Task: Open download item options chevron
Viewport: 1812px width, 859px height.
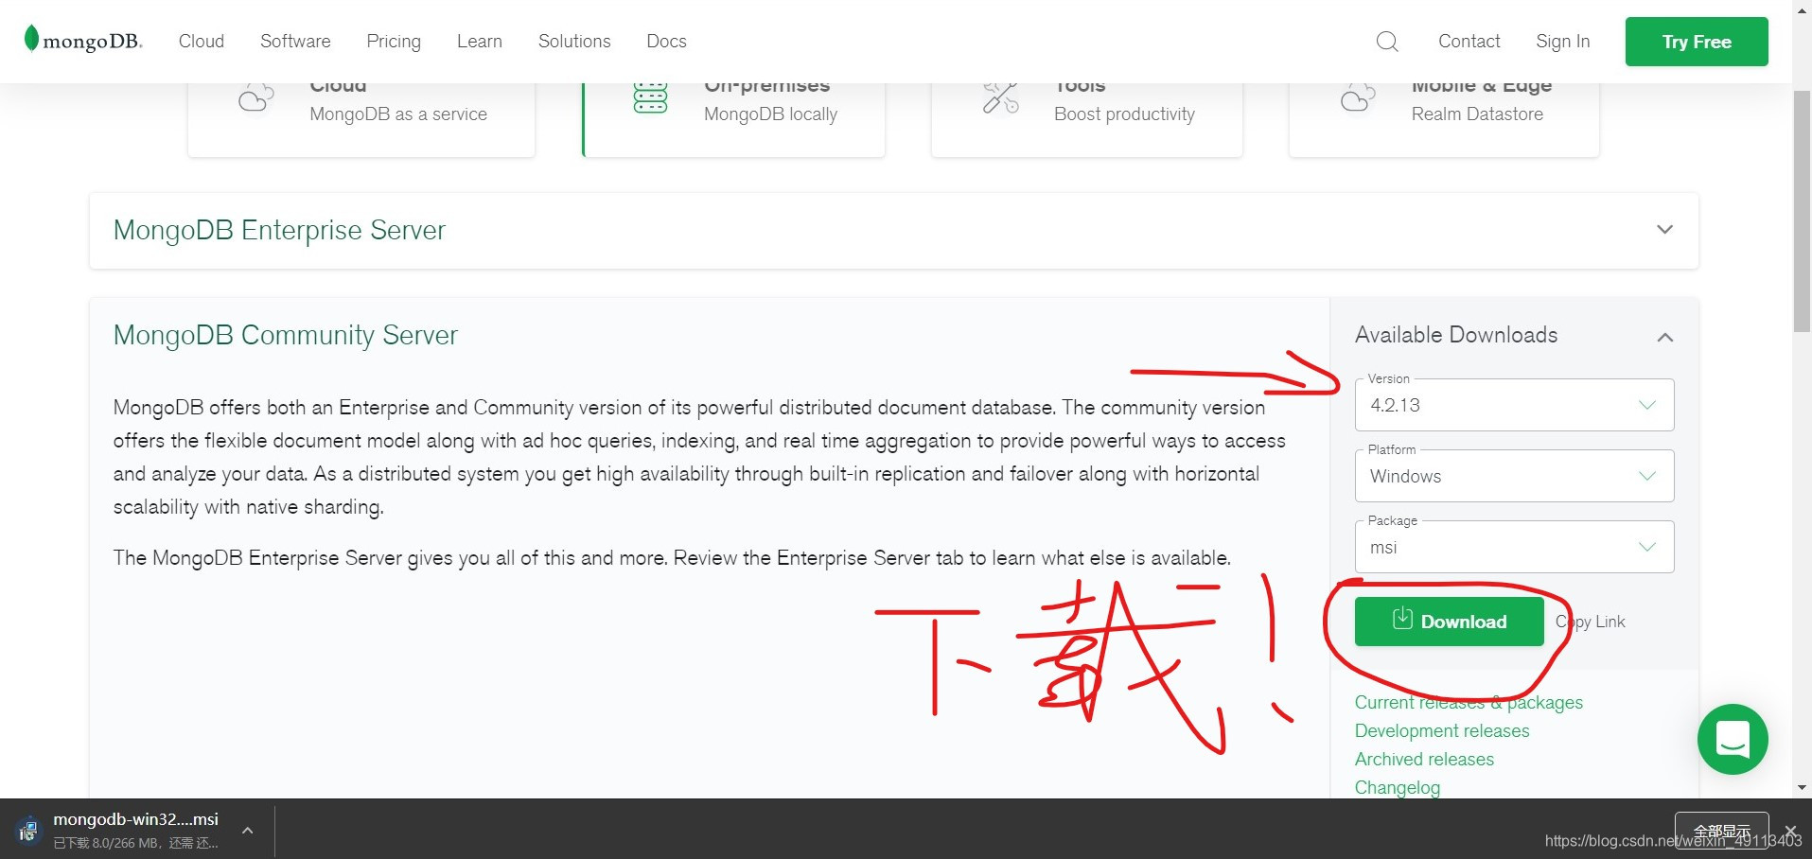Action: pyautogui.click(x=247, y=831)
